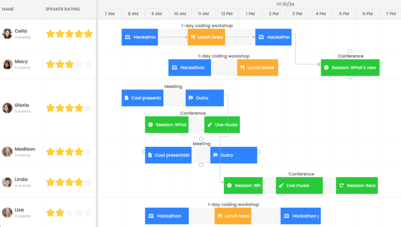Click the flag icon in Gloria's Outro event

191,98
